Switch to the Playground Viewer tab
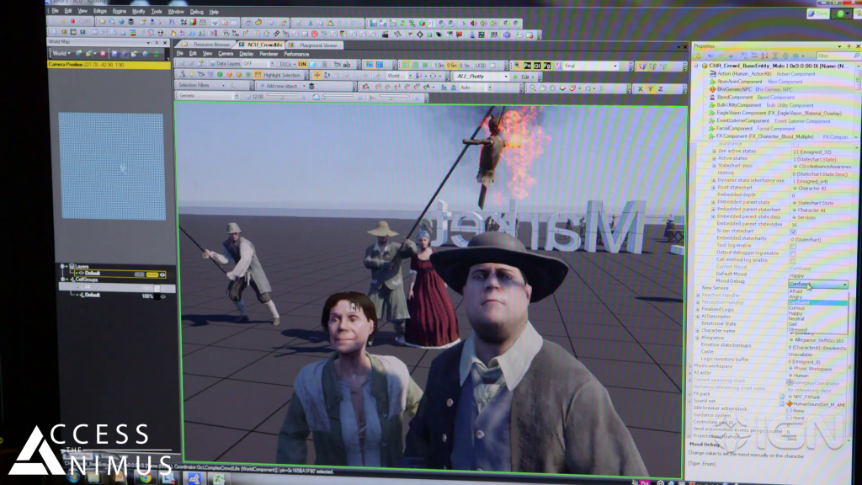 click(x=318, y=44)
